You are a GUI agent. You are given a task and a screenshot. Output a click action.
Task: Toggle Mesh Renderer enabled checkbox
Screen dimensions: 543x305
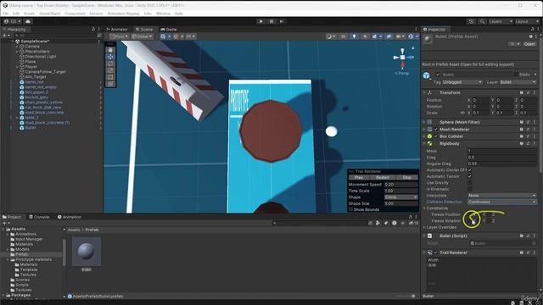(x=436, y=130)
